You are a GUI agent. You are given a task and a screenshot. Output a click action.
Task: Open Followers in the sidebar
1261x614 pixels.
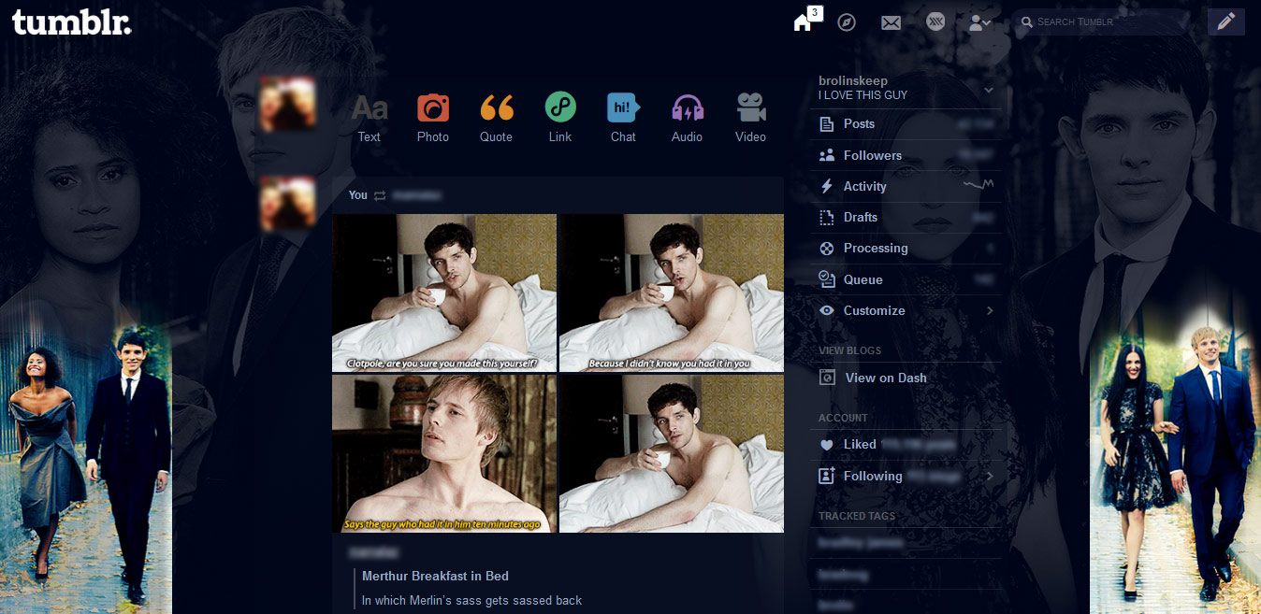(906, 155)
